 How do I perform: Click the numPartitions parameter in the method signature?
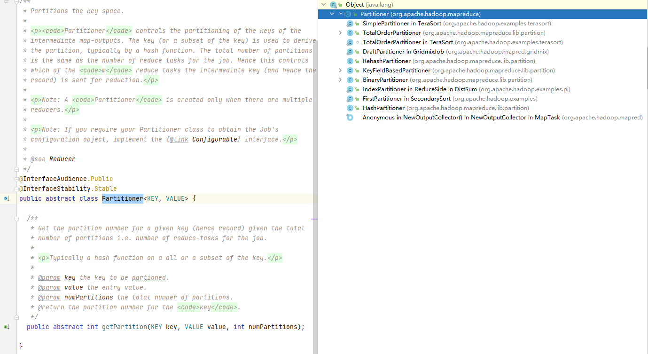(x=273, y=327)
